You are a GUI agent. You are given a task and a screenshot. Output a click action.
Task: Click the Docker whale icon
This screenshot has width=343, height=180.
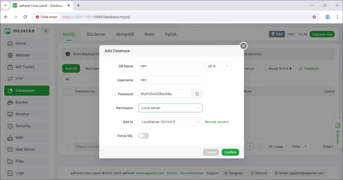[10, 102]
